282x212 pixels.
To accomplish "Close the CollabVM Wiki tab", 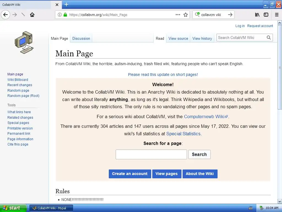I will 57,5.
